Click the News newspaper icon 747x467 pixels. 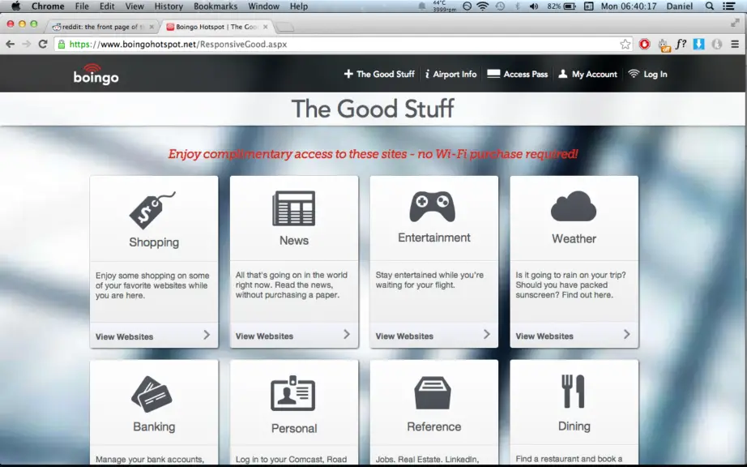coord(294,208)
